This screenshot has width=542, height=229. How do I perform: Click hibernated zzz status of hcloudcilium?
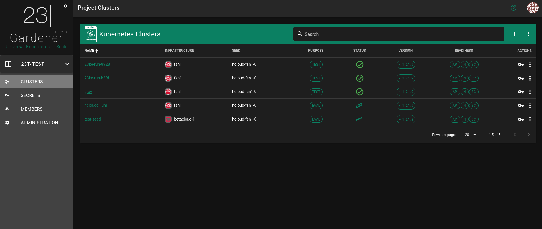tap(359, 106)
